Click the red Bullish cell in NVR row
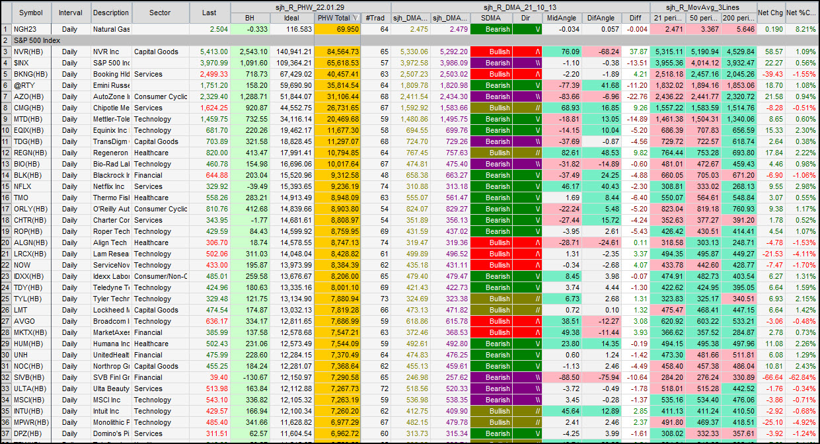Screen dimensions: 820x444 point(492,52)
